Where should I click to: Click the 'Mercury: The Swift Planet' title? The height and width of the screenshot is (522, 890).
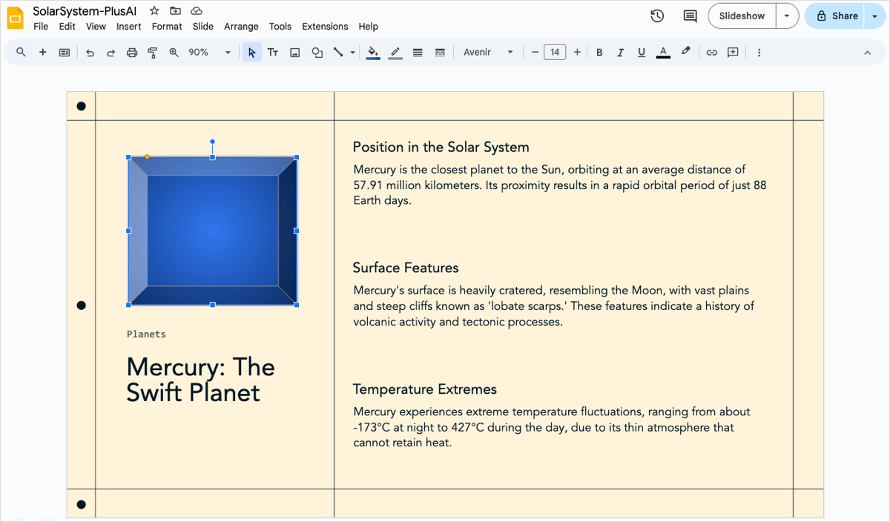(200, 380)
